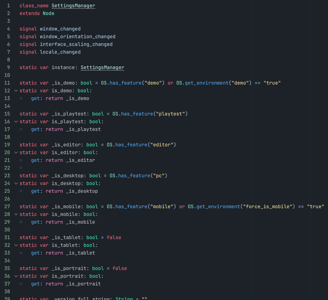Click line number 27 in the gutter

pos(7,207)
